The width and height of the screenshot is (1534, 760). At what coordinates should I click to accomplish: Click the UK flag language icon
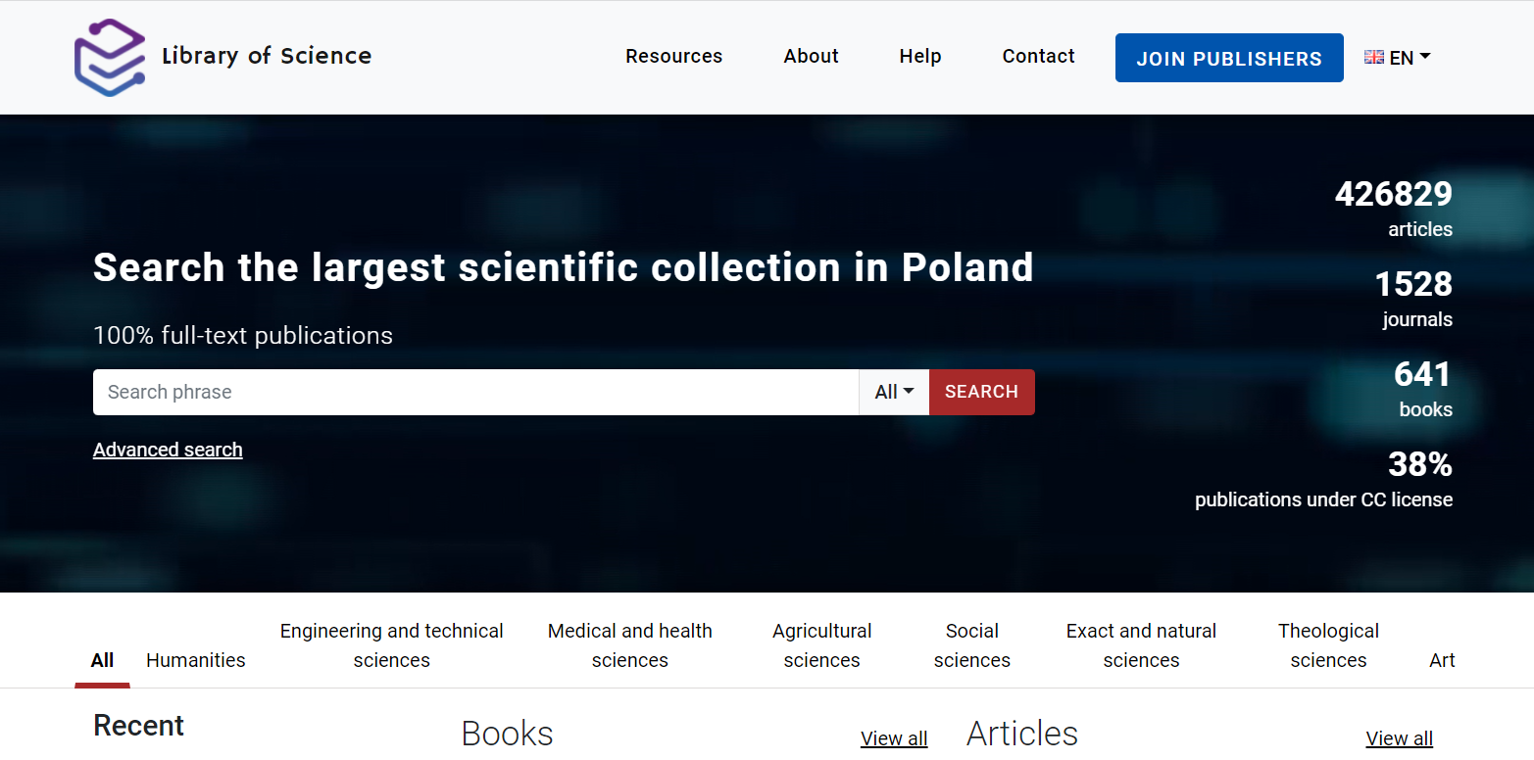click(x=1373, y=58)
